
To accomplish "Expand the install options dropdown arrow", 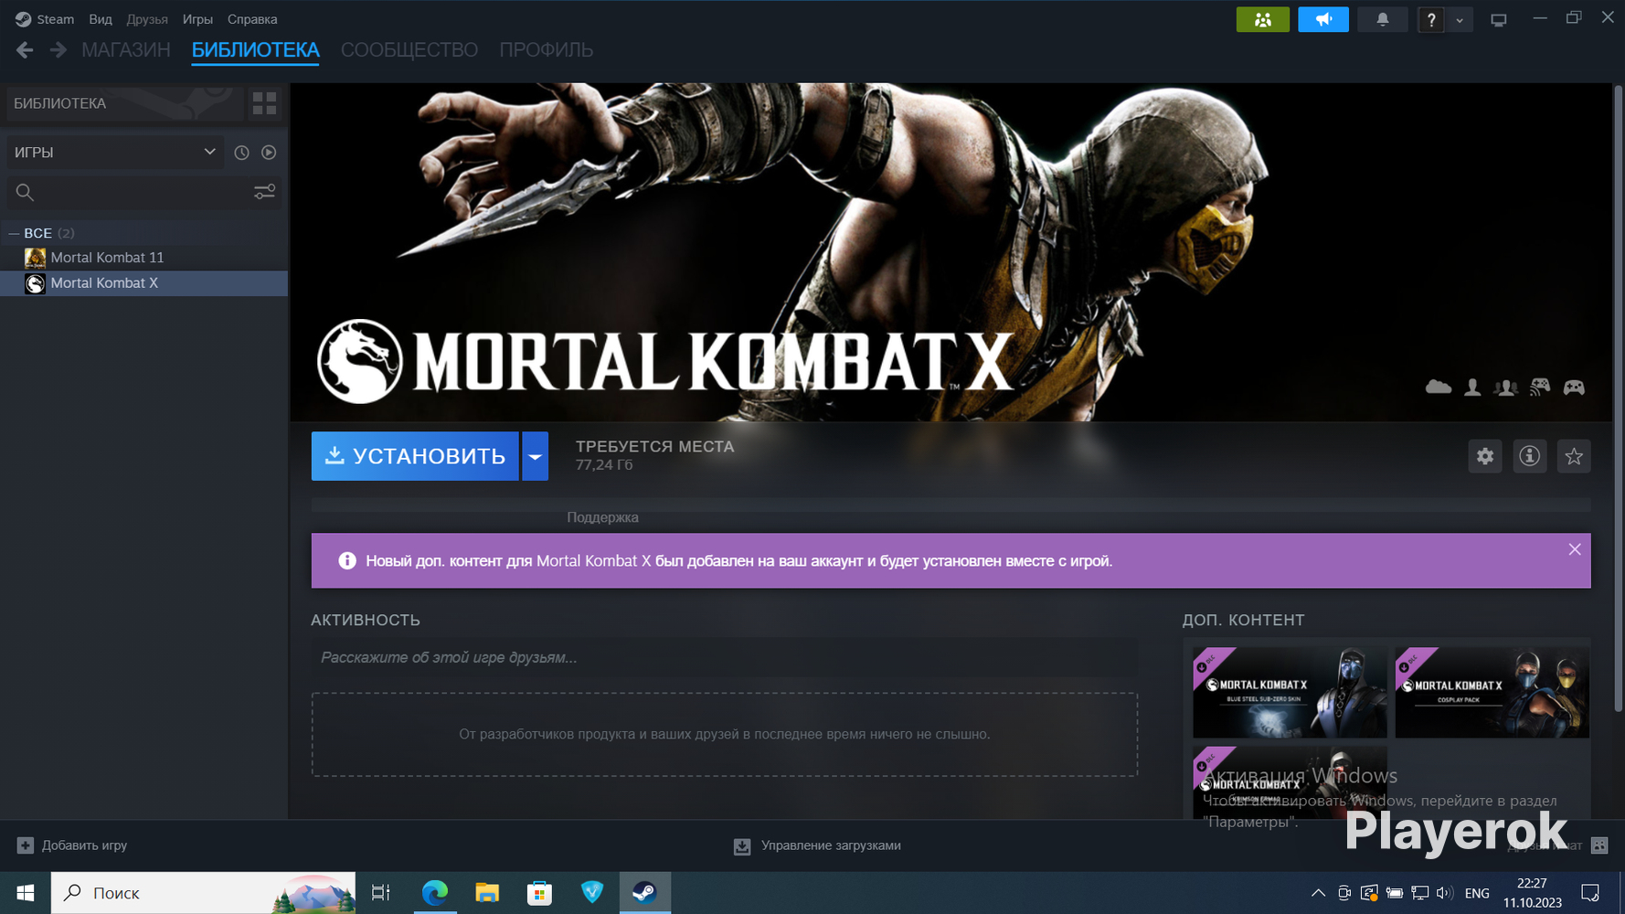I will (x=535, y=456).
